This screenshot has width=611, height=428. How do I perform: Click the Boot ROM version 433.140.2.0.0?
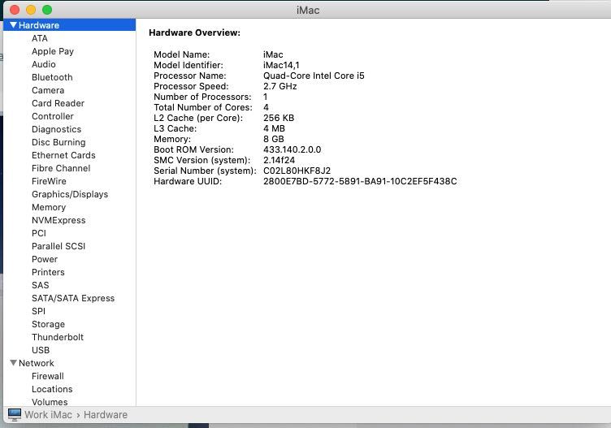pyautogui.click(x=292, y=149)
